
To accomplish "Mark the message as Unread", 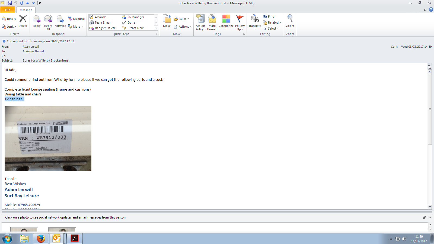I will click(x=212, y=23).
